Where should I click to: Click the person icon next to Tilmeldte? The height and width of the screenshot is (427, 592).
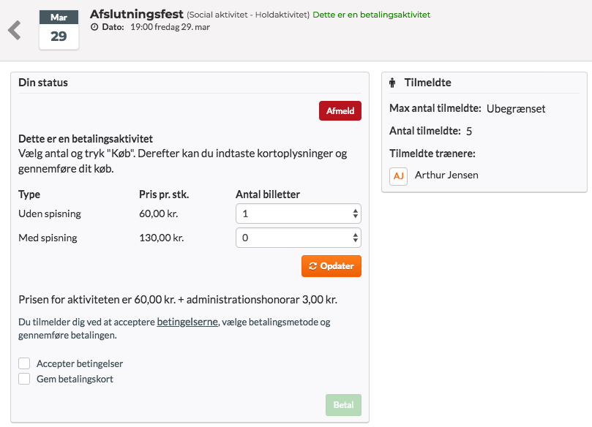[x=393, y=83]
